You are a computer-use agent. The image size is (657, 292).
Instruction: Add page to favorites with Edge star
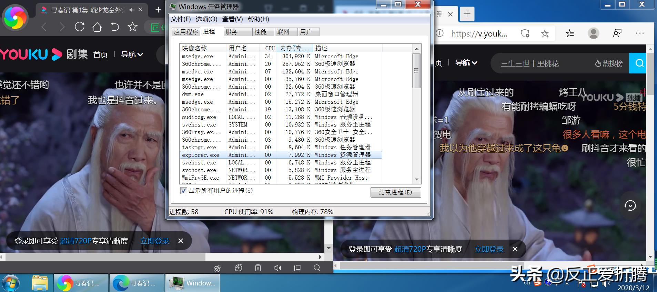(x=545, y=33)
